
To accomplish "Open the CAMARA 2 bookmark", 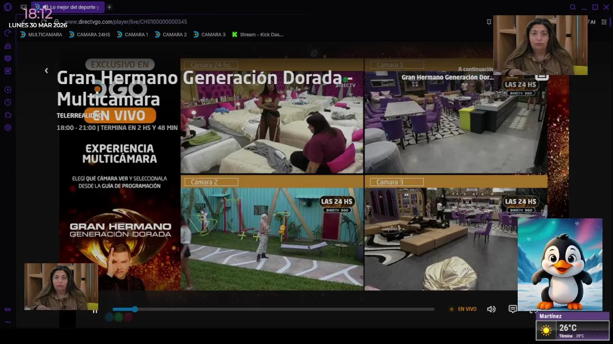I will point(170,34).
